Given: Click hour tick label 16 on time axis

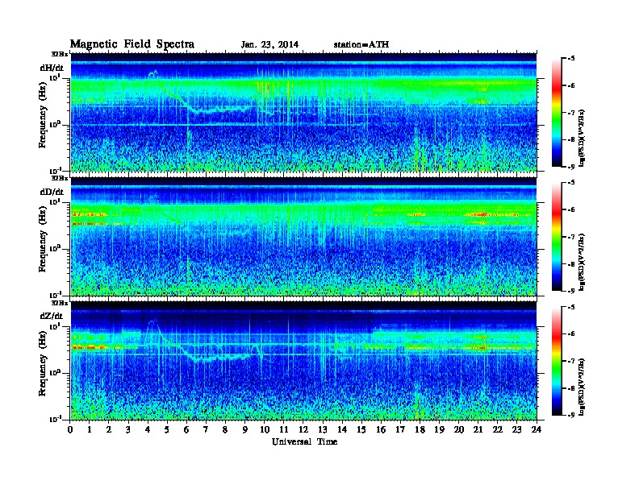Looking at the screenshot, I should click(381, 430).
